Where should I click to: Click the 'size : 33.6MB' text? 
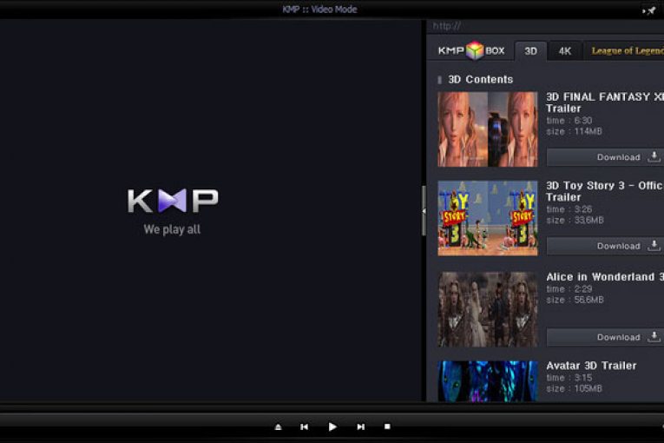click(575, 221)
